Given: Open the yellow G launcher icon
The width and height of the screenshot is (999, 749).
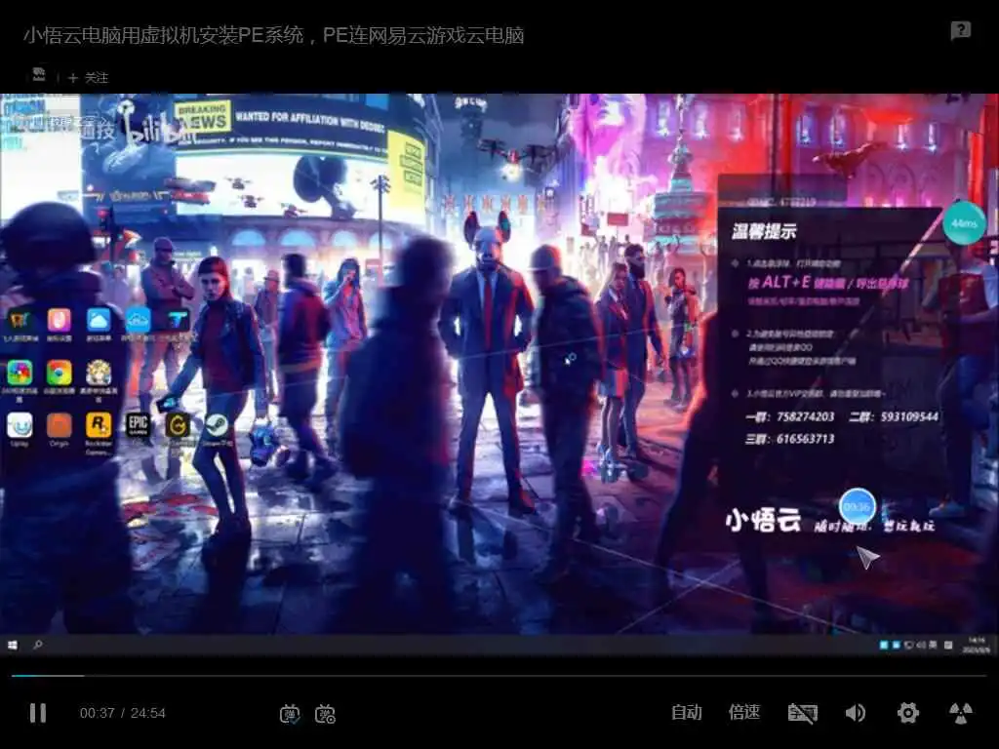Looking at the screenshot, I should [178, 425].
